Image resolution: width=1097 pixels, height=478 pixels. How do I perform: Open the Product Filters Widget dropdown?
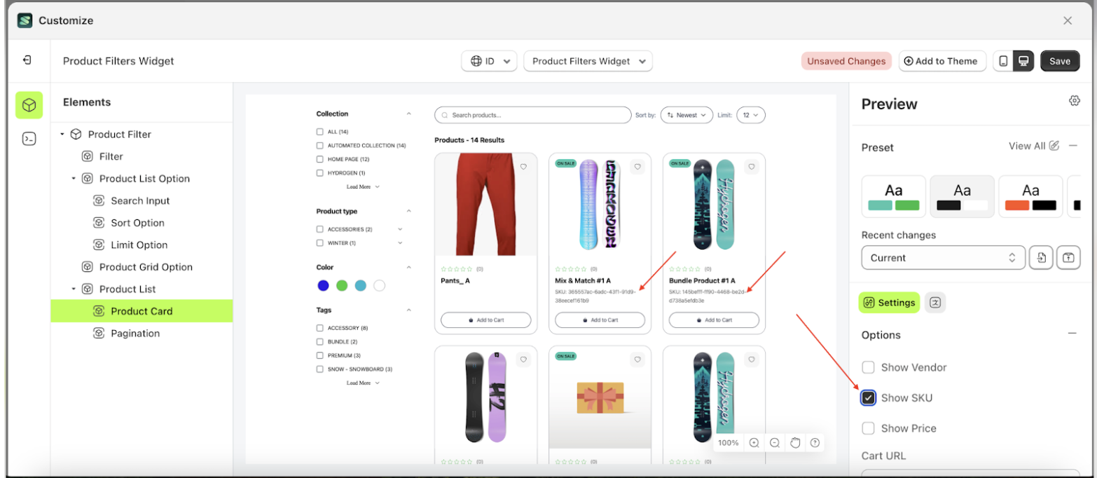[588, 61]
